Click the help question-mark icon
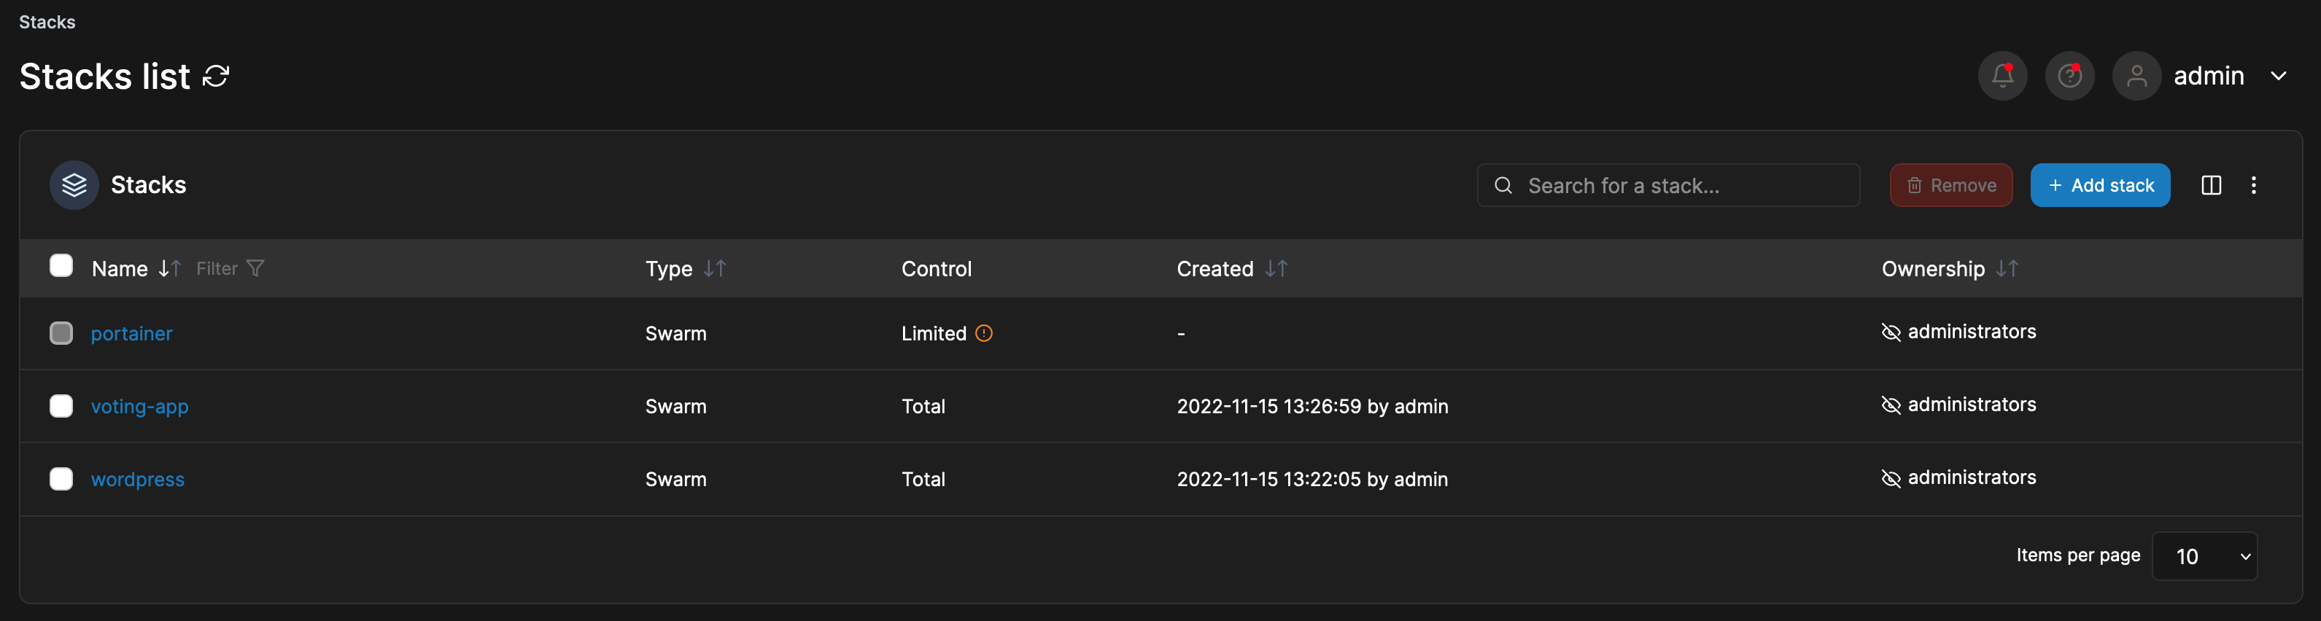This screenshot has width=2321, height=621. click(2069, 76)
